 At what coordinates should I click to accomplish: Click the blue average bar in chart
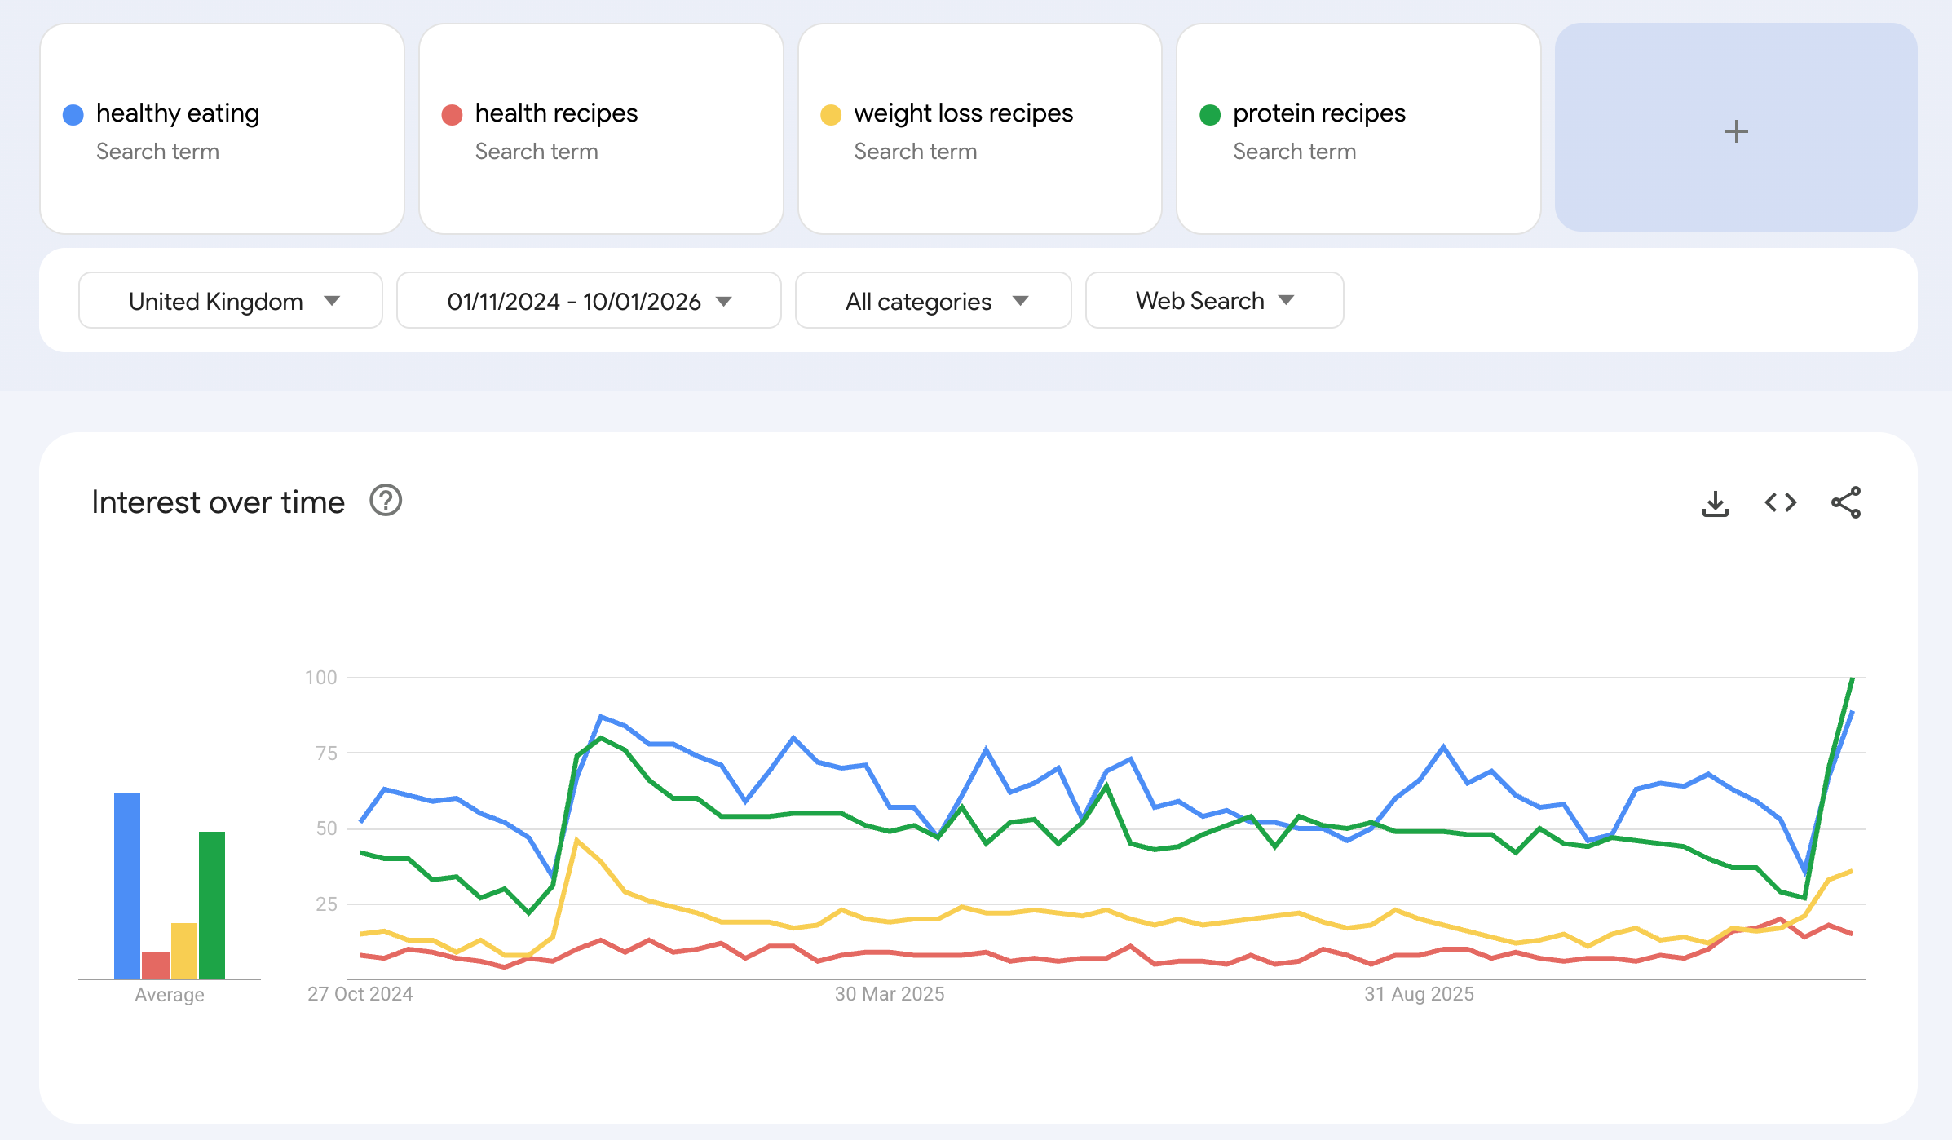(127, 885)
